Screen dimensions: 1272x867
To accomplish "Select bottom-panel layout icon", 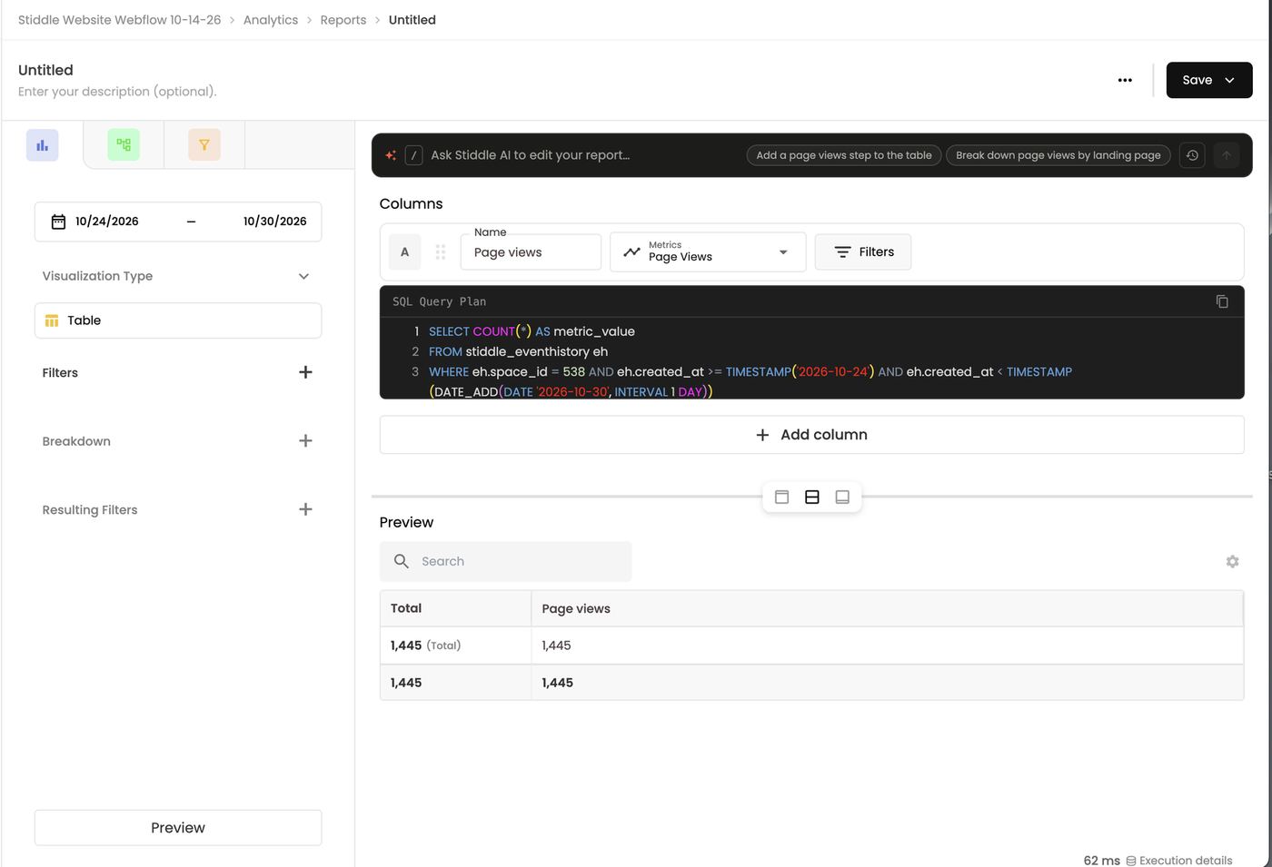I will coord(842,497).
